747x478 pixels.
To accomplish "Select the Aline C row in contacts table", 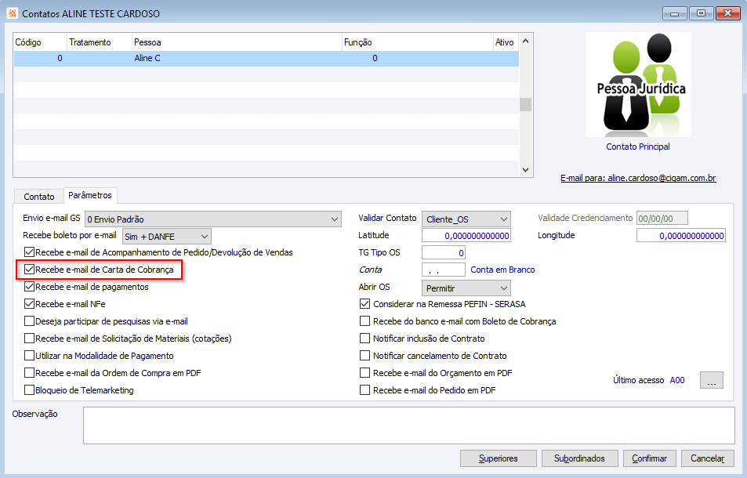I will [x=267, y=58].
